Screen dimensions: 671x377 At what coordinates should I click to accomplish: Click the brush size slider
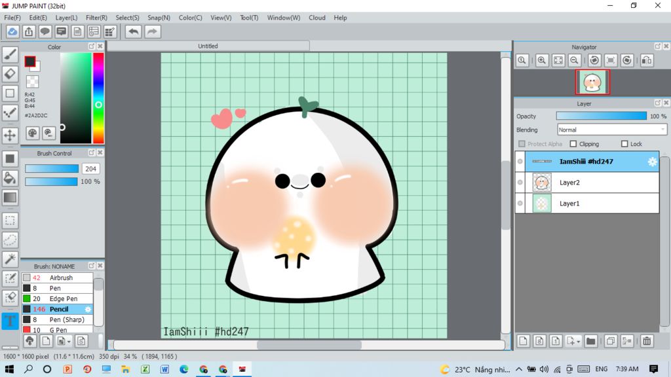coord(51,169)
